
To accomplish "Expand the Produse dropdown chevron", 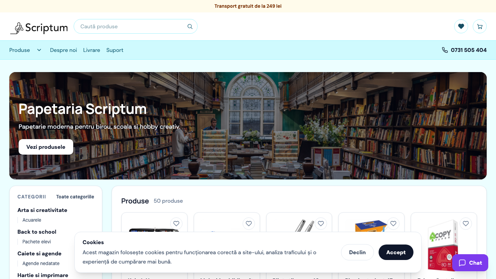I will tap(39, 50).
